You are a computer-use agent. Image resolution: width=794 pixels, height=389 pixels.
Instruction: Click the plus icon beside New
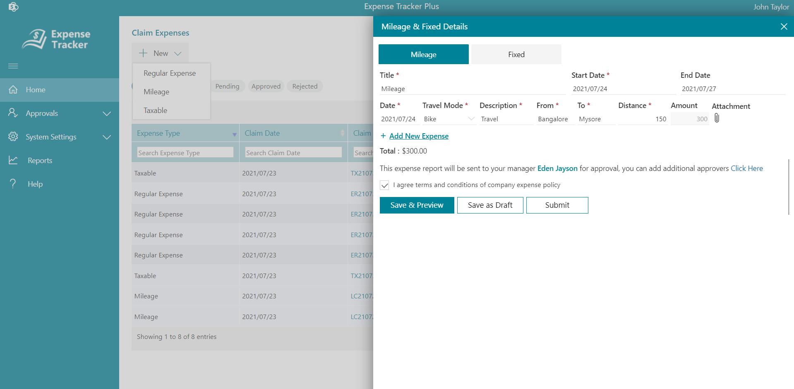click(143, 53)
